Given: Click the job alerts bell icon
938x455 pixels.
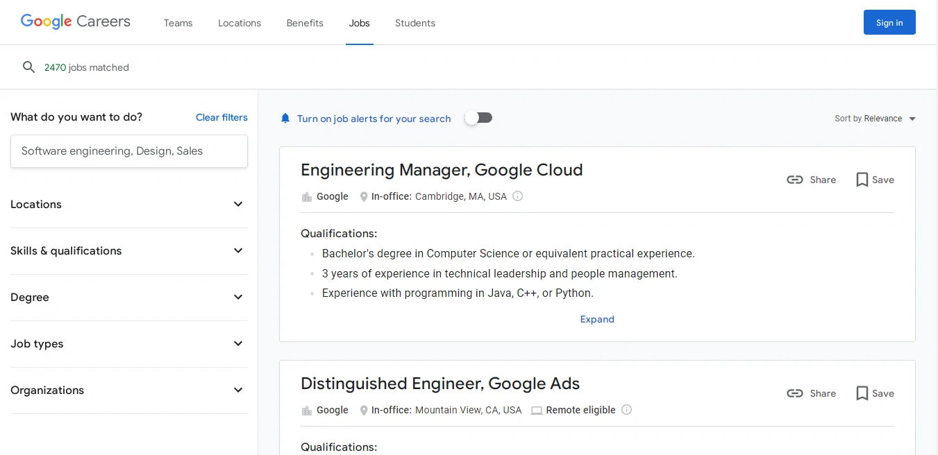Looking at the screenshot, I should pos(285,119).
